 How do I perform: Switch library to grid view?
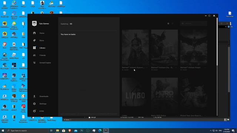[x=168, y=24]
